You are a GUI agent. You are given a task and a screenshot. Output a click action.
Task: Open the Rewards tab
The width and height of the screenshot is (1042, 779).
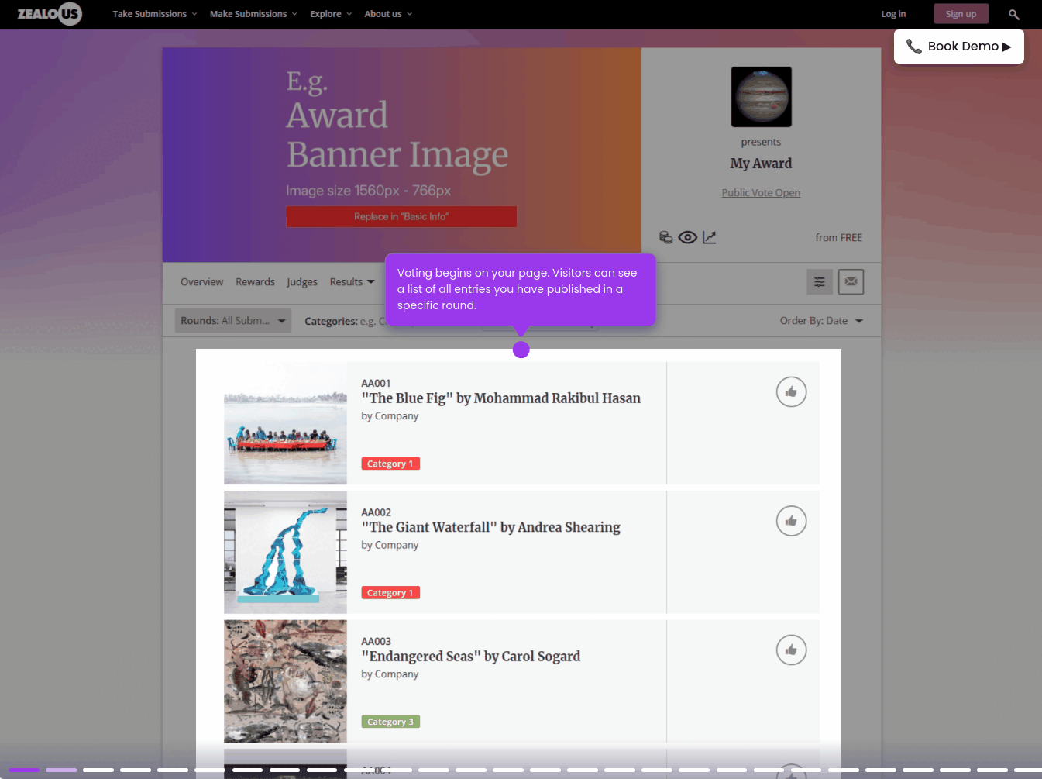tap(255, 282)
